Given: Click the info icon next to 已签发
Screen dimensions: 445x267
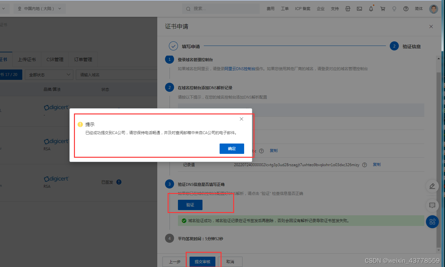Looking at the screenshot, I should coord(119,182).
